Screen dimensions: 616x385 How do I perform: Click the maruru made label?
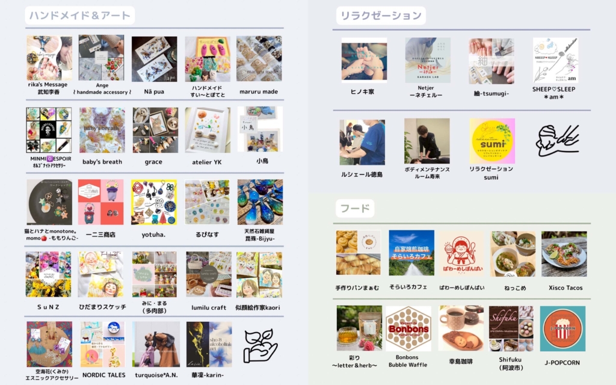coord(259,91)
